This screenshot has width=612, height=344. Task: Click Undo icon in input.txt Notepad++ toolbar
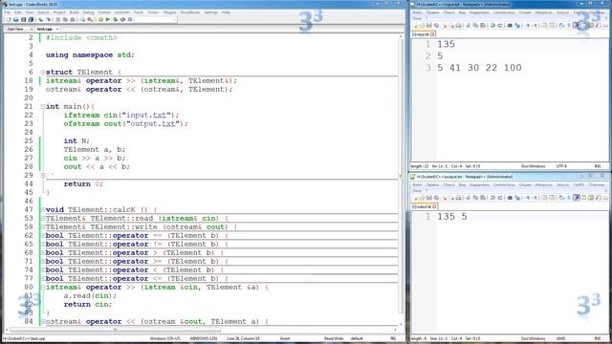tap(492, 26)
